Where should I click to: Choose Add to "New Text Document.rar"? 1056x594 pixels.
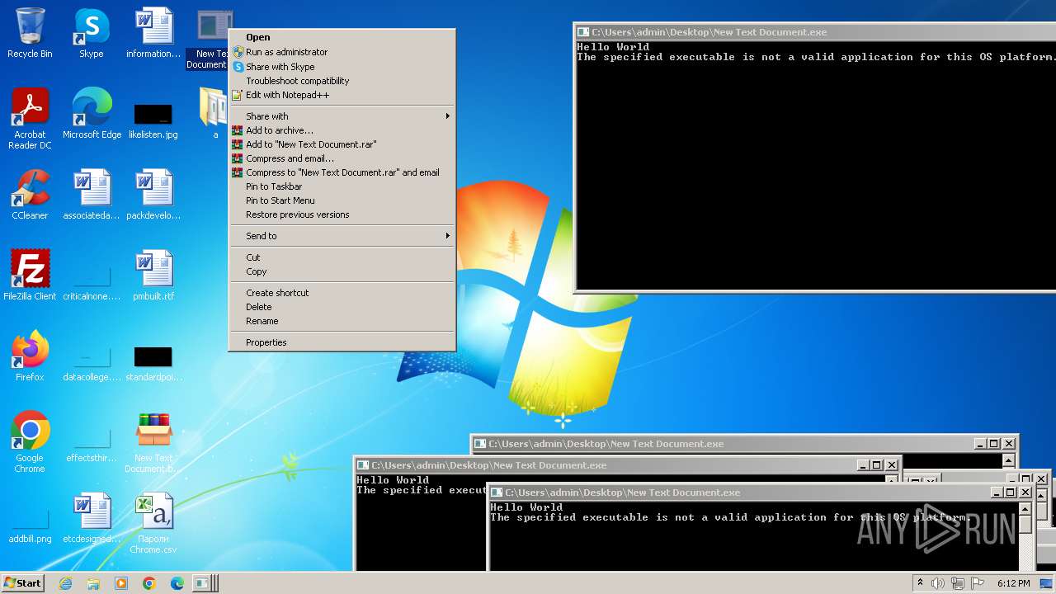tap(342, 144)
